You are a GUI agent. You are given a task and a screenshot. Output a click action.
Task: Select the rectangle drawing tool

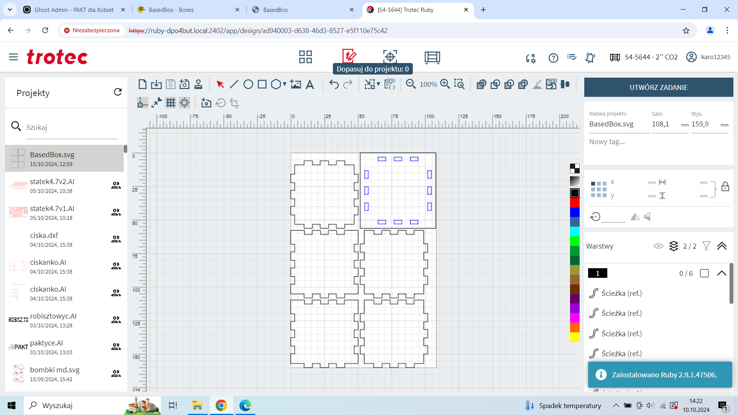click(262, 84)
